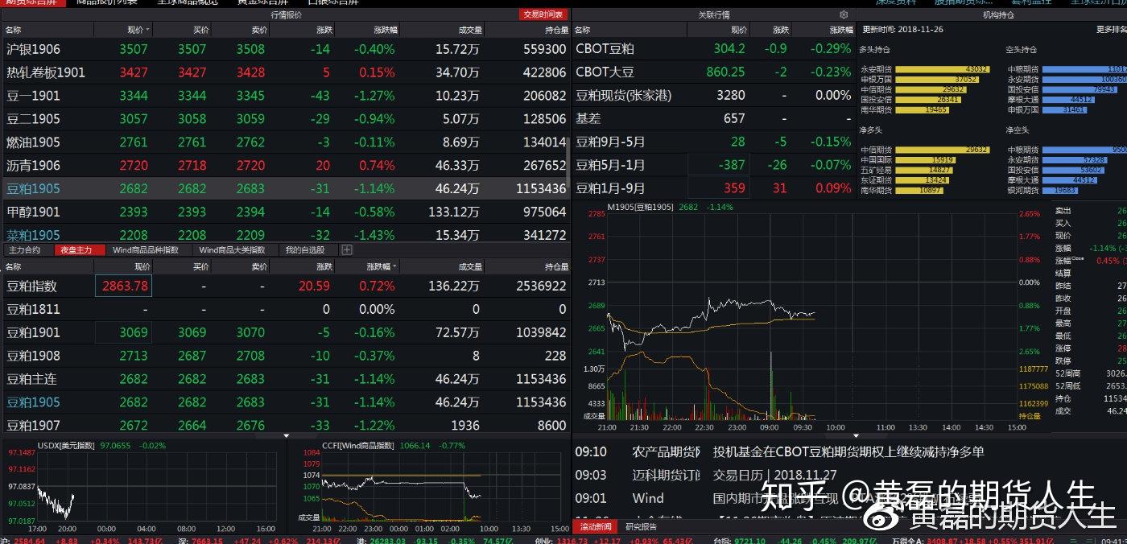
Task: Click 申银万国 37052 long position bar
Action: 937,80
